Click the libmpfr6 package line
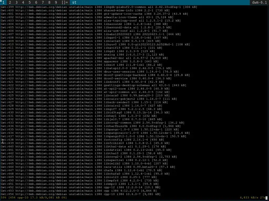 coord(80,181)
